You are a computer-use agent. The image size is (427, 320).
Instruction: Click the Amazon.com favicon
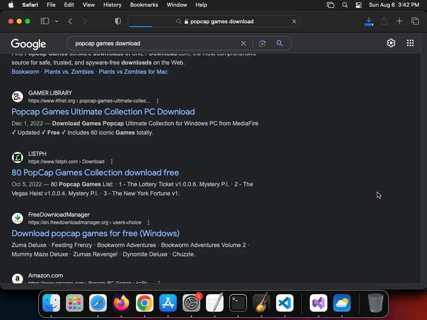tap(18, 278)
